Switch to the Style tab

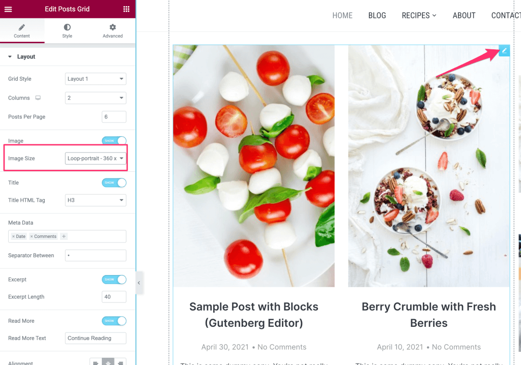pyautogui.click(x=67, y=31)
